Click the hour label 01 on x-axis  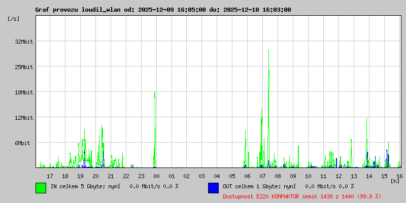coord(172,176)
